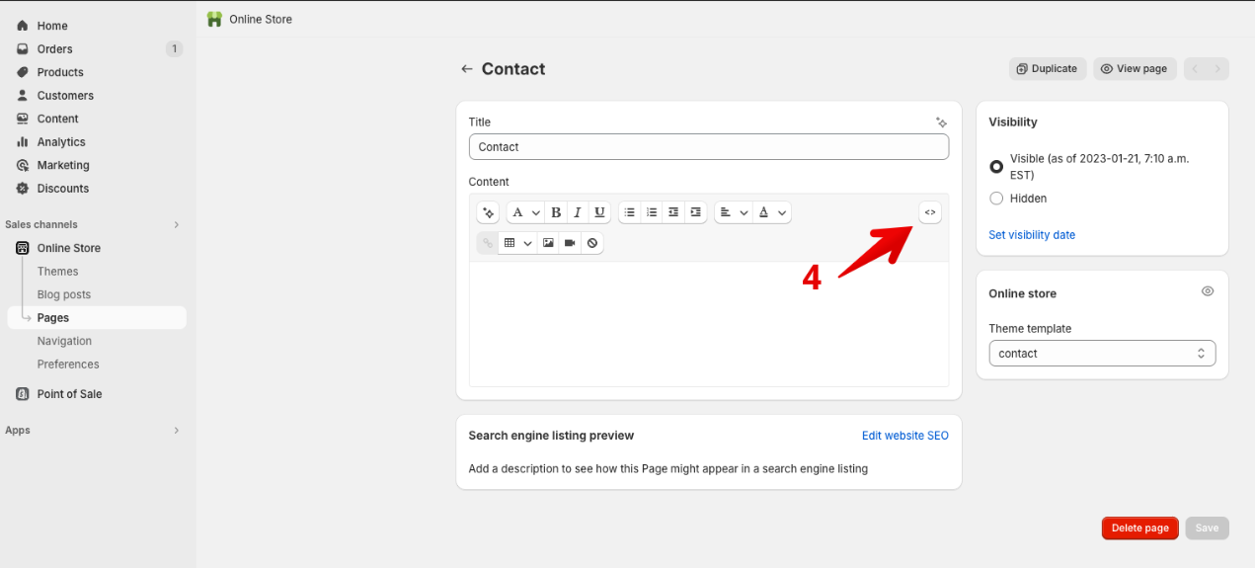Image resolution: width=1255 pixels, height=568 pixels.
Task: Open the text color picker dropdown
Action: click(x=771, y=212)
